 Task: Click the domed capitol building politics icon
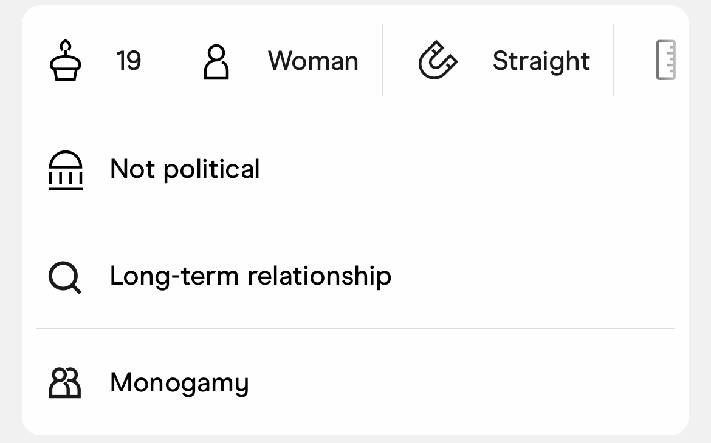66,170
